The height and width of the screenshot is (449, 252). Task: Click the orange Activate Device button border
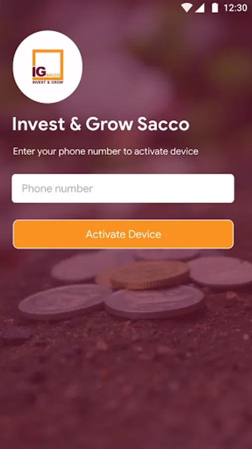pos(123,220)
